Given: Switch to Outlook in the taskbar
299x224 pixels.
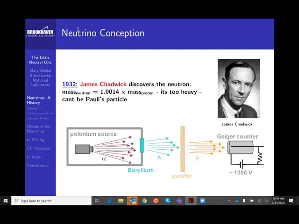Looking at the screenshot, I should (133, 201).
